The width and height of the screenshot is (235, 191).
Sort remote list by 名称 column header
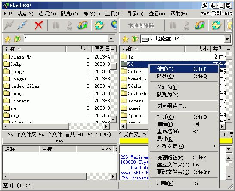click(34, 49)
